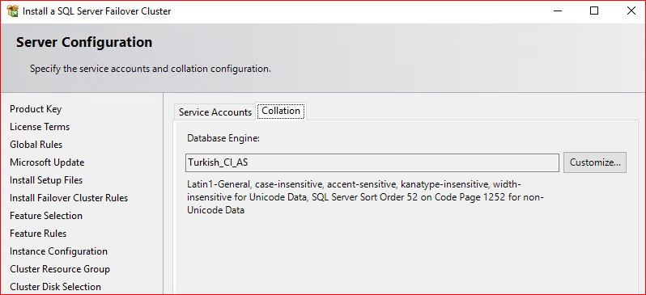Viewport: 646px width, 295px height.
Task: Maximize the installer window
Action: (594, 11)
